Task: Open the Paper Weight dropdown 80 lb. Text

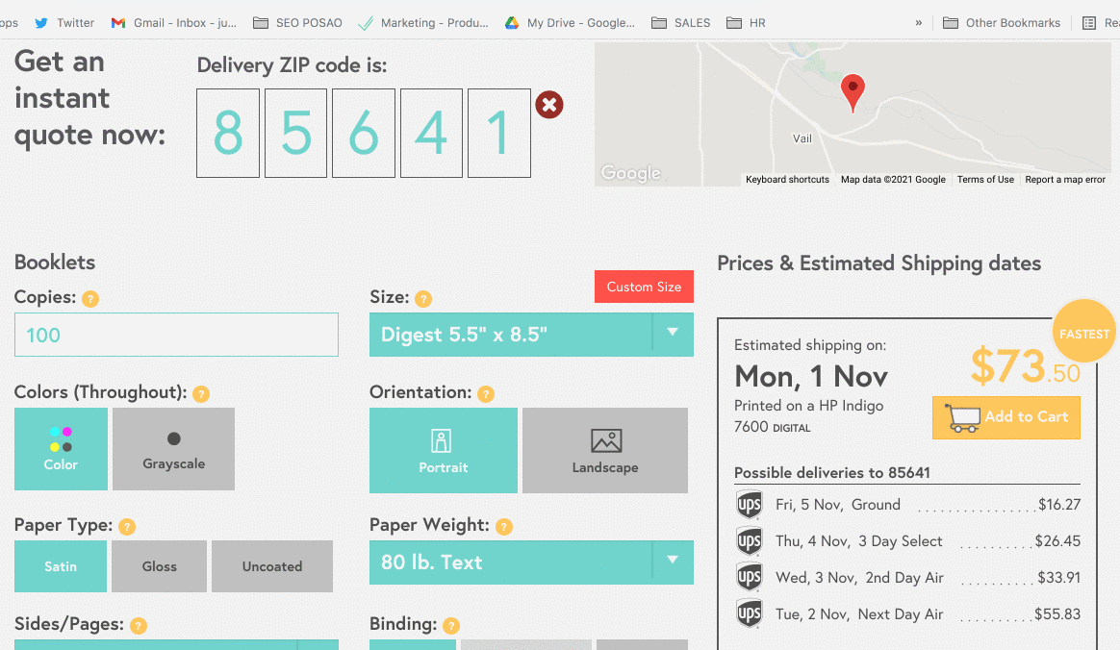Action: pos(531,562)
